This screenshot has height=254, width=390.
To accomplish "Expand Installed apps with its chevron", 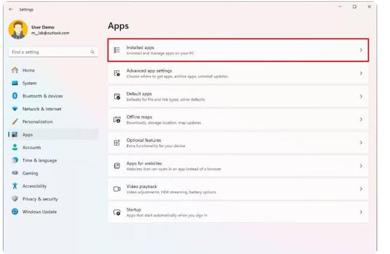I will (x=361, y=50).
